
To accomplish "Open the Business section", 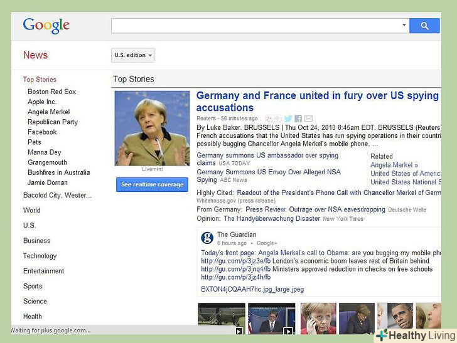I will point(36,241).
